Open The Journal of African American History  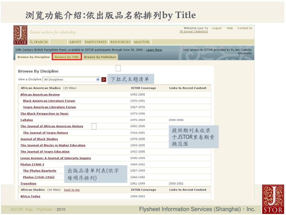(52, 126)
